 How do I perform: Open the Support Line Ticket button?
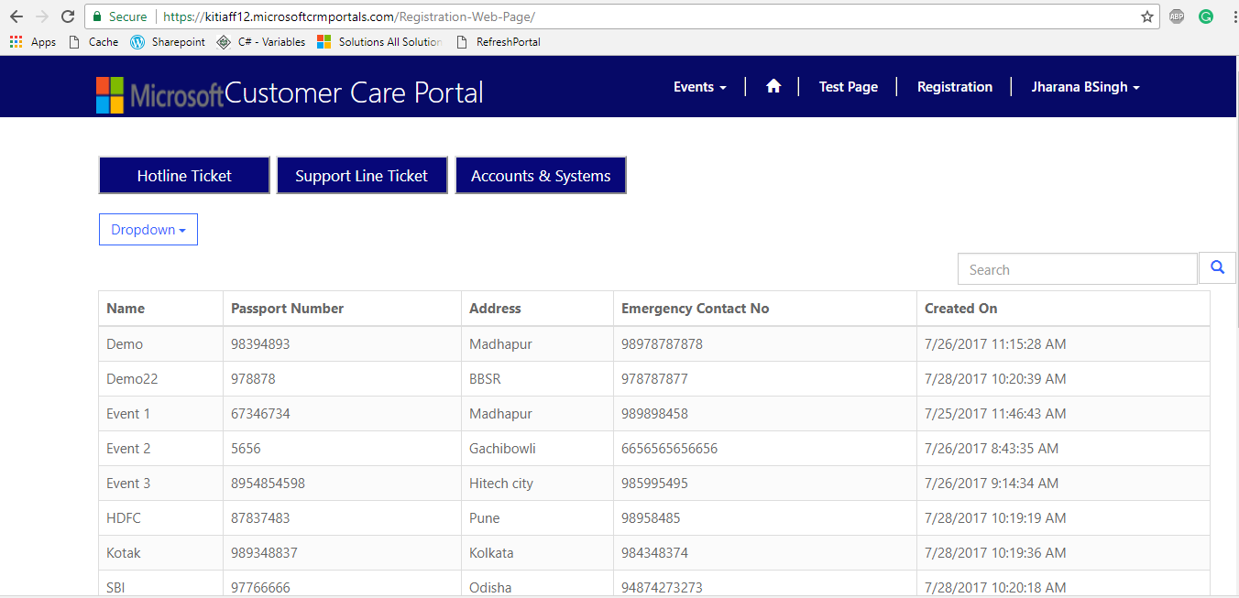[361, 174]
